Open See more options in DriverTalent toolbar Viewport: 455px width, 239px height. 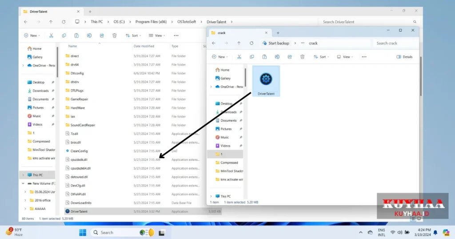tap(176, 36)
